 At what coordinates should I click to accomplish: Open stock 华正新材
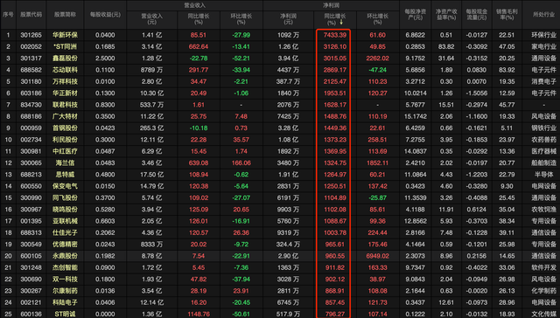tap(65, 93)
